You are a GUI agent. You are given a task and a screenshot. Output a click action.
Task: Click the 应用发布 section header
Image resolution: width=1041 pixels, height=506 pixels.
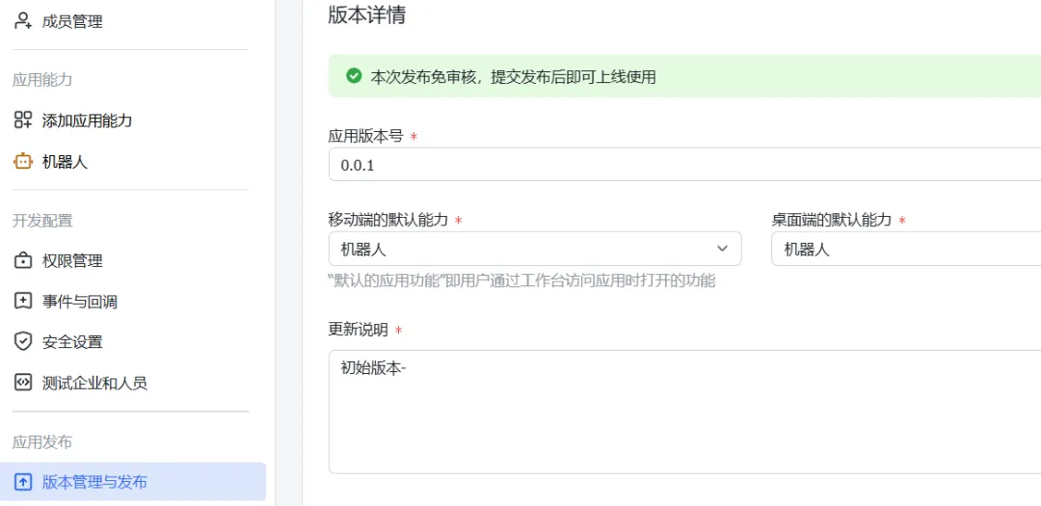[x=41, y=442]
